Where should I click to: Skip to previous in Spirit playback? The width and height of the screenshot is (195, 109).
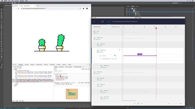pyautogui.click(x=135, y=104)
